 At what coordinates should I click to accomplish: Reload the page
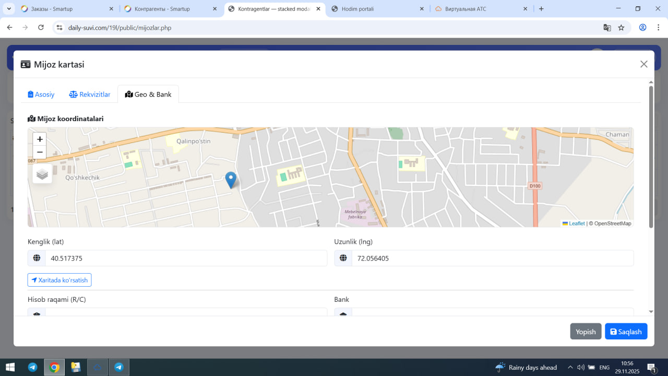[x=41, y=28]
